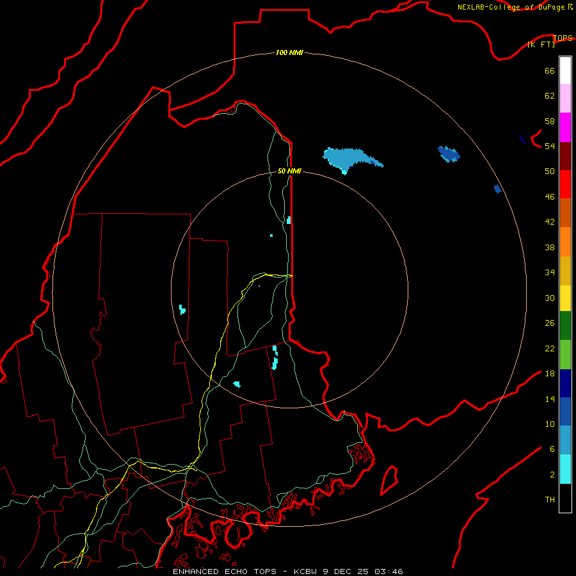Click the 46 legend value
This screenshot has width=576, height=576.
(x=550, y=197)
